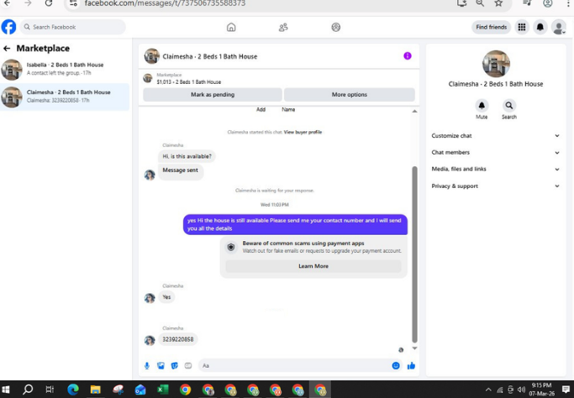Expand Media, files and links section
574x398 pixels.
(x=495, y=169)
